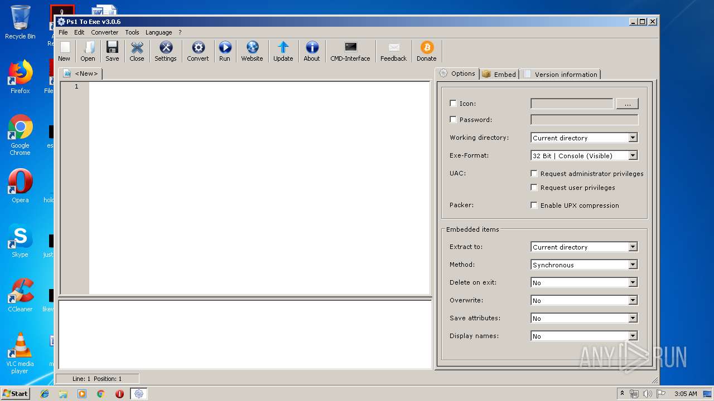Save the script with Save icon
714x401 pixels.
pos(112,51)
